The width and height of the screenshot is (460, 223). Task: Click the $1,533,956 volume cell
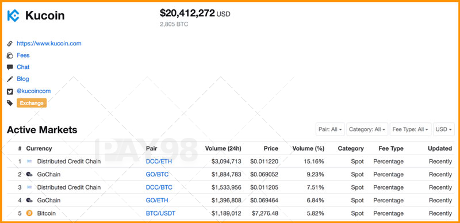click(x=226, y=187)
